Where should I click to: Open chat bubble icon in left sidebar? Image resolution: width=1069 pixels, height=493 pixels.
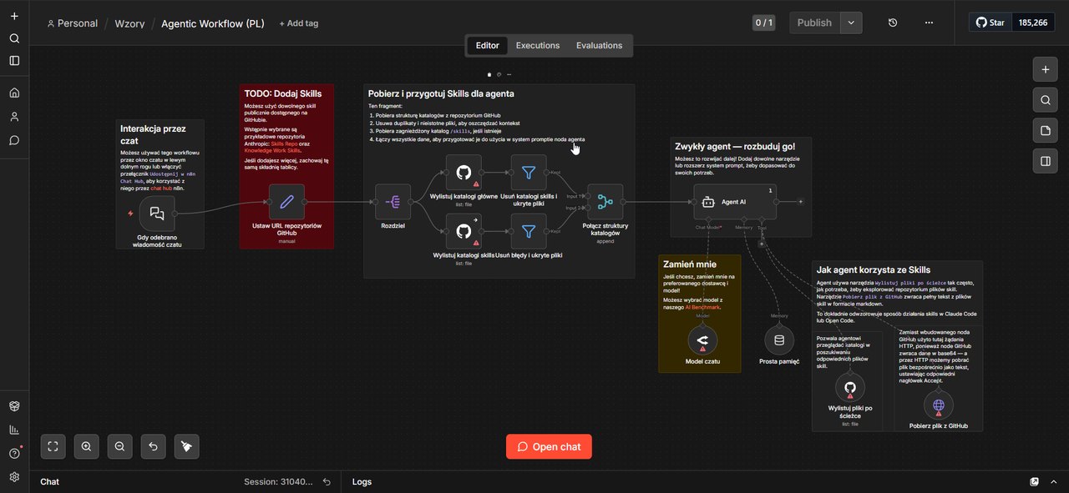pyautogui.click(x=14, y=140)
